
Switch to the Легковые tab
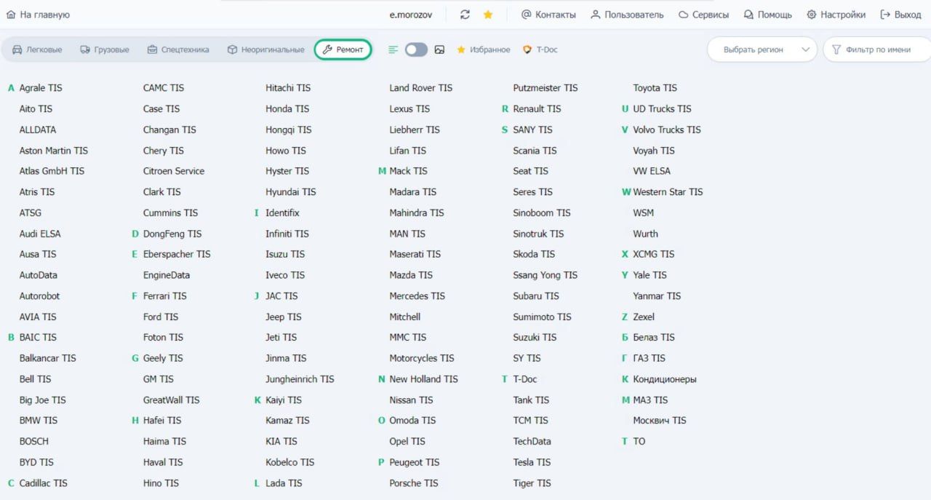[x=37, y=49]
